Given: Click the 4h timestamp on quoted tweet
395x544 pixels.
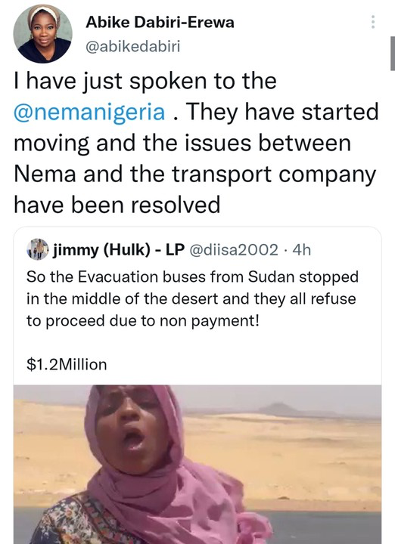Looking at the screenshot, I should pos(302,250).
